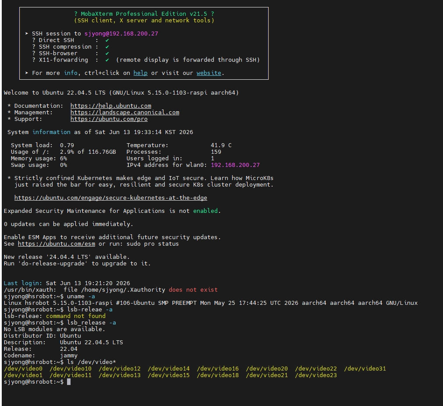Click the kernel text '#106-Ubuntu SMP PREEMPT'
The image size is (443, 406).
click(156, 303)
